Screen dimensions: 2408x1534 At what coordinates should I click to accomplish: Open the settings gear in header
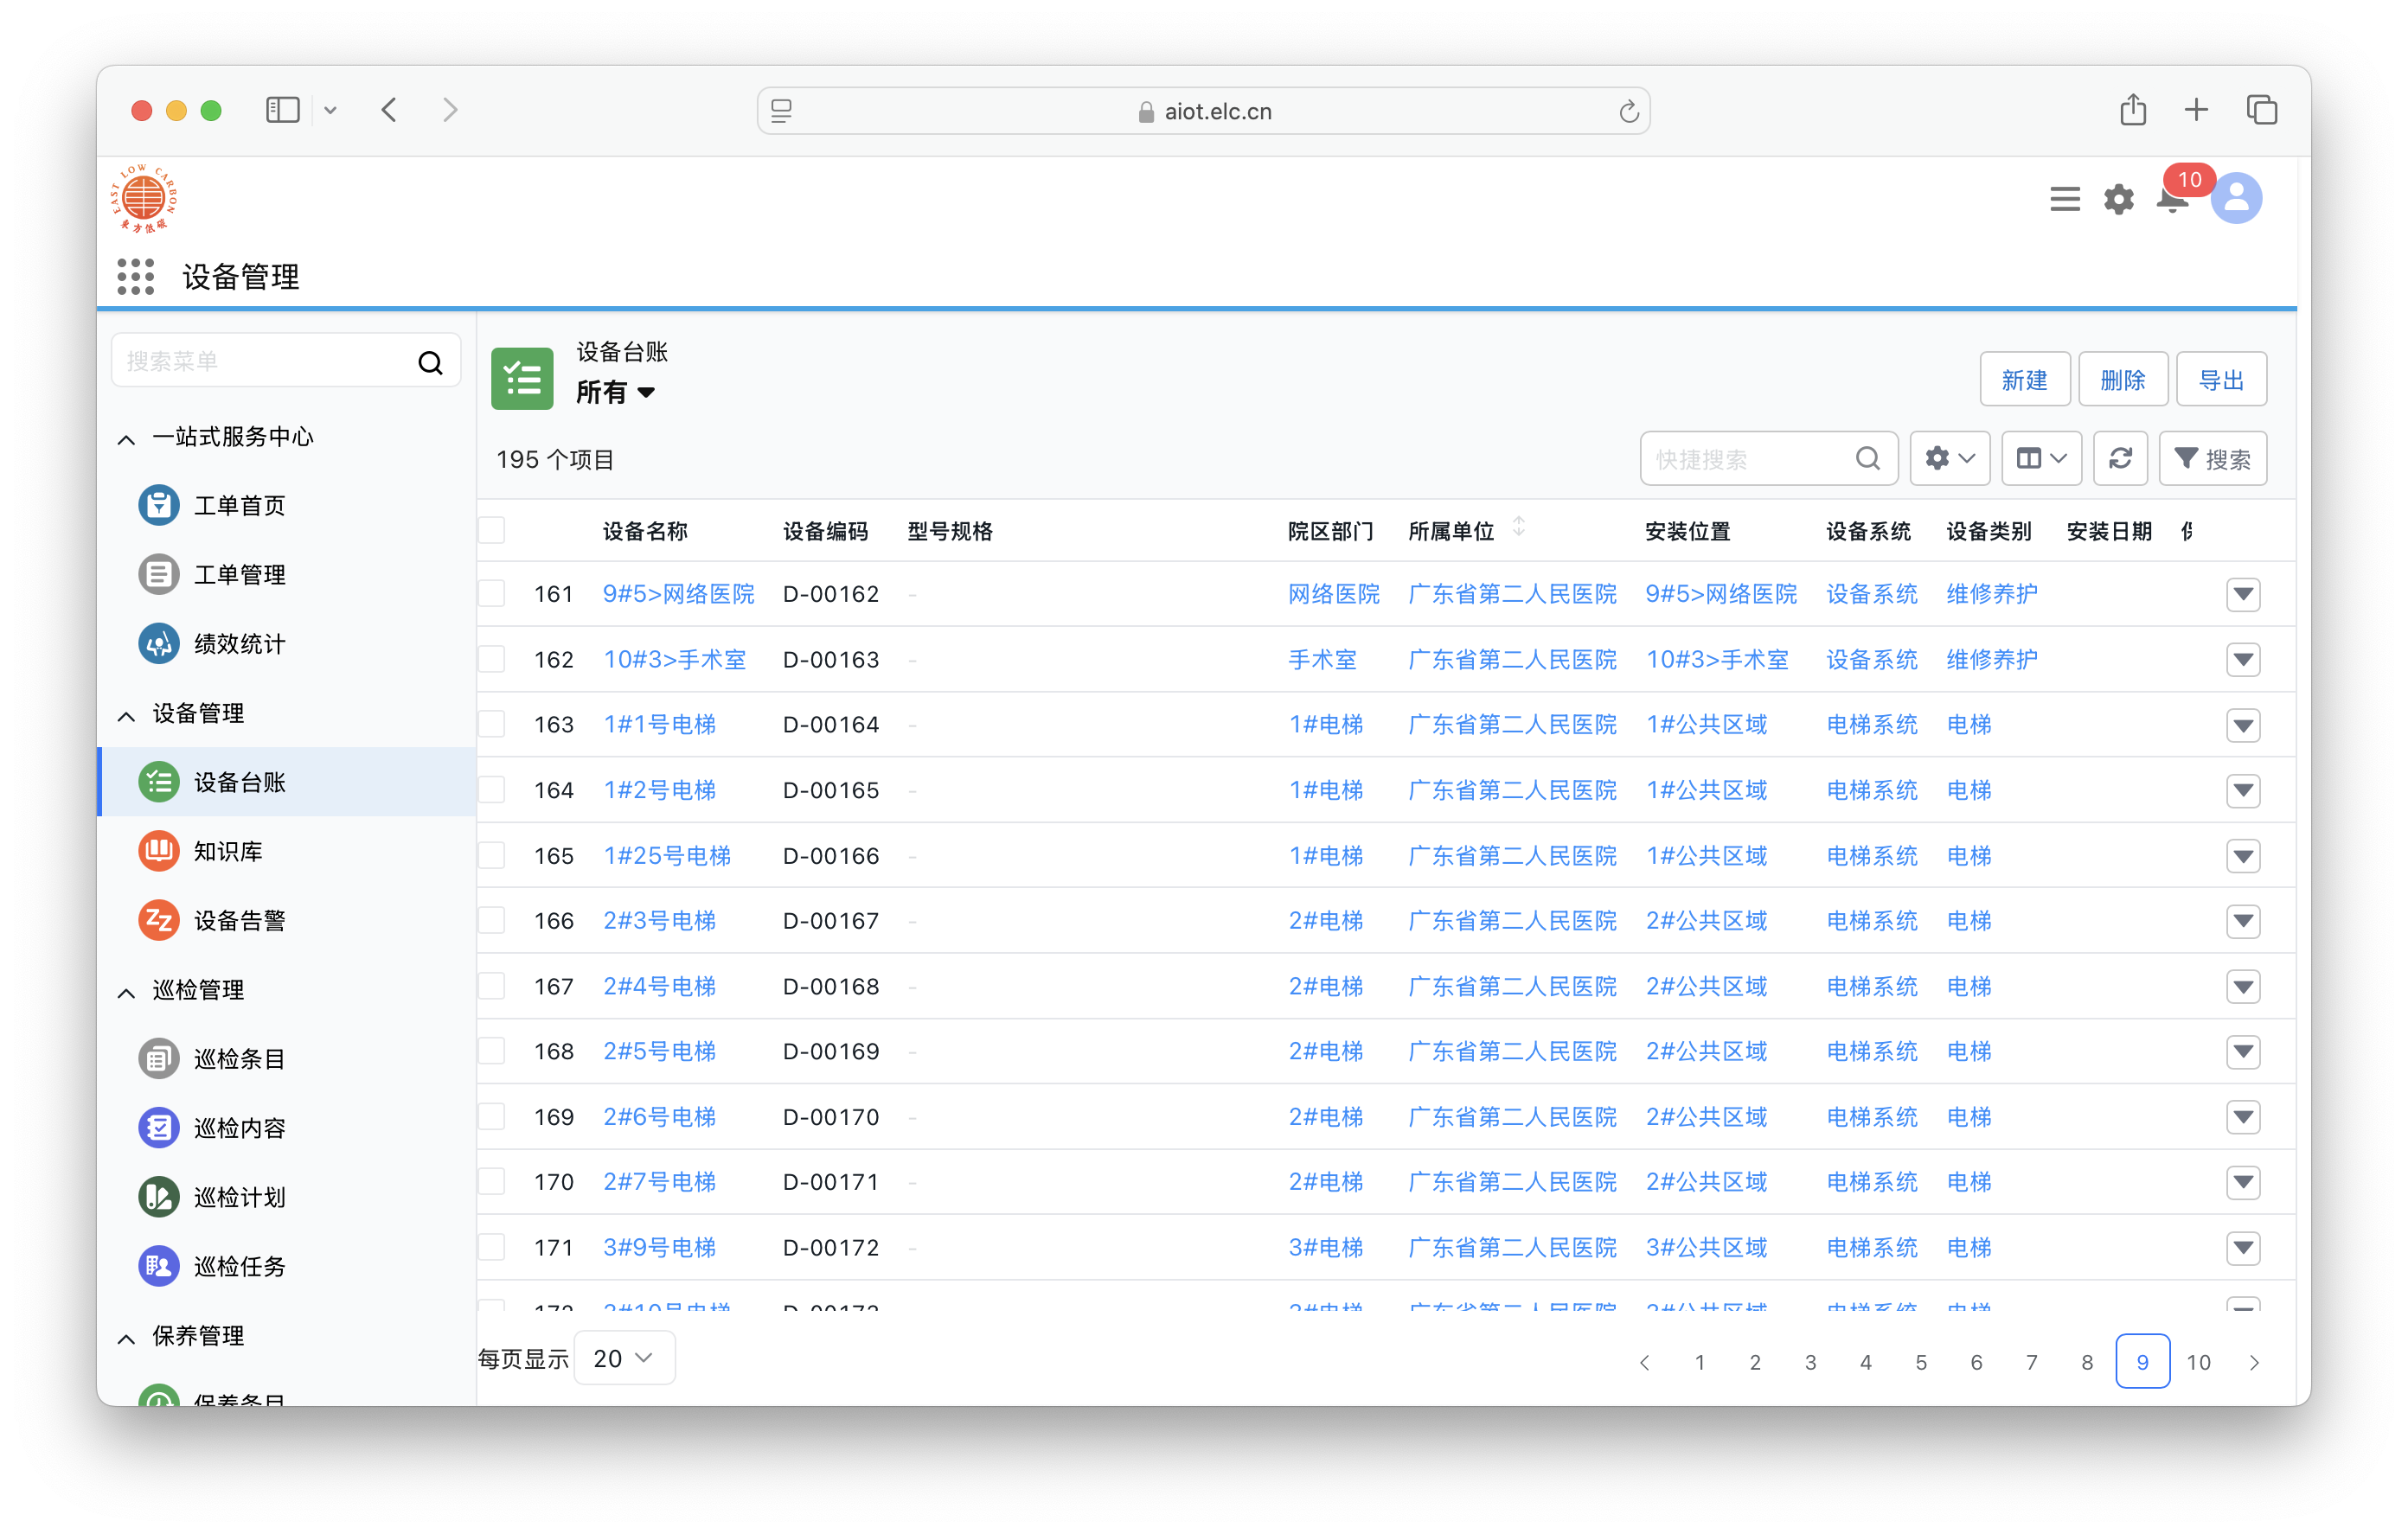point(2118,199)
